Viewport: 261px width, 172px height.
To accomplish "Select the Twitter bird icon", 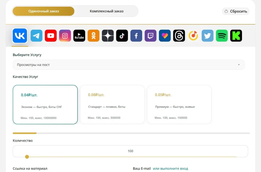I will [207, 36].
